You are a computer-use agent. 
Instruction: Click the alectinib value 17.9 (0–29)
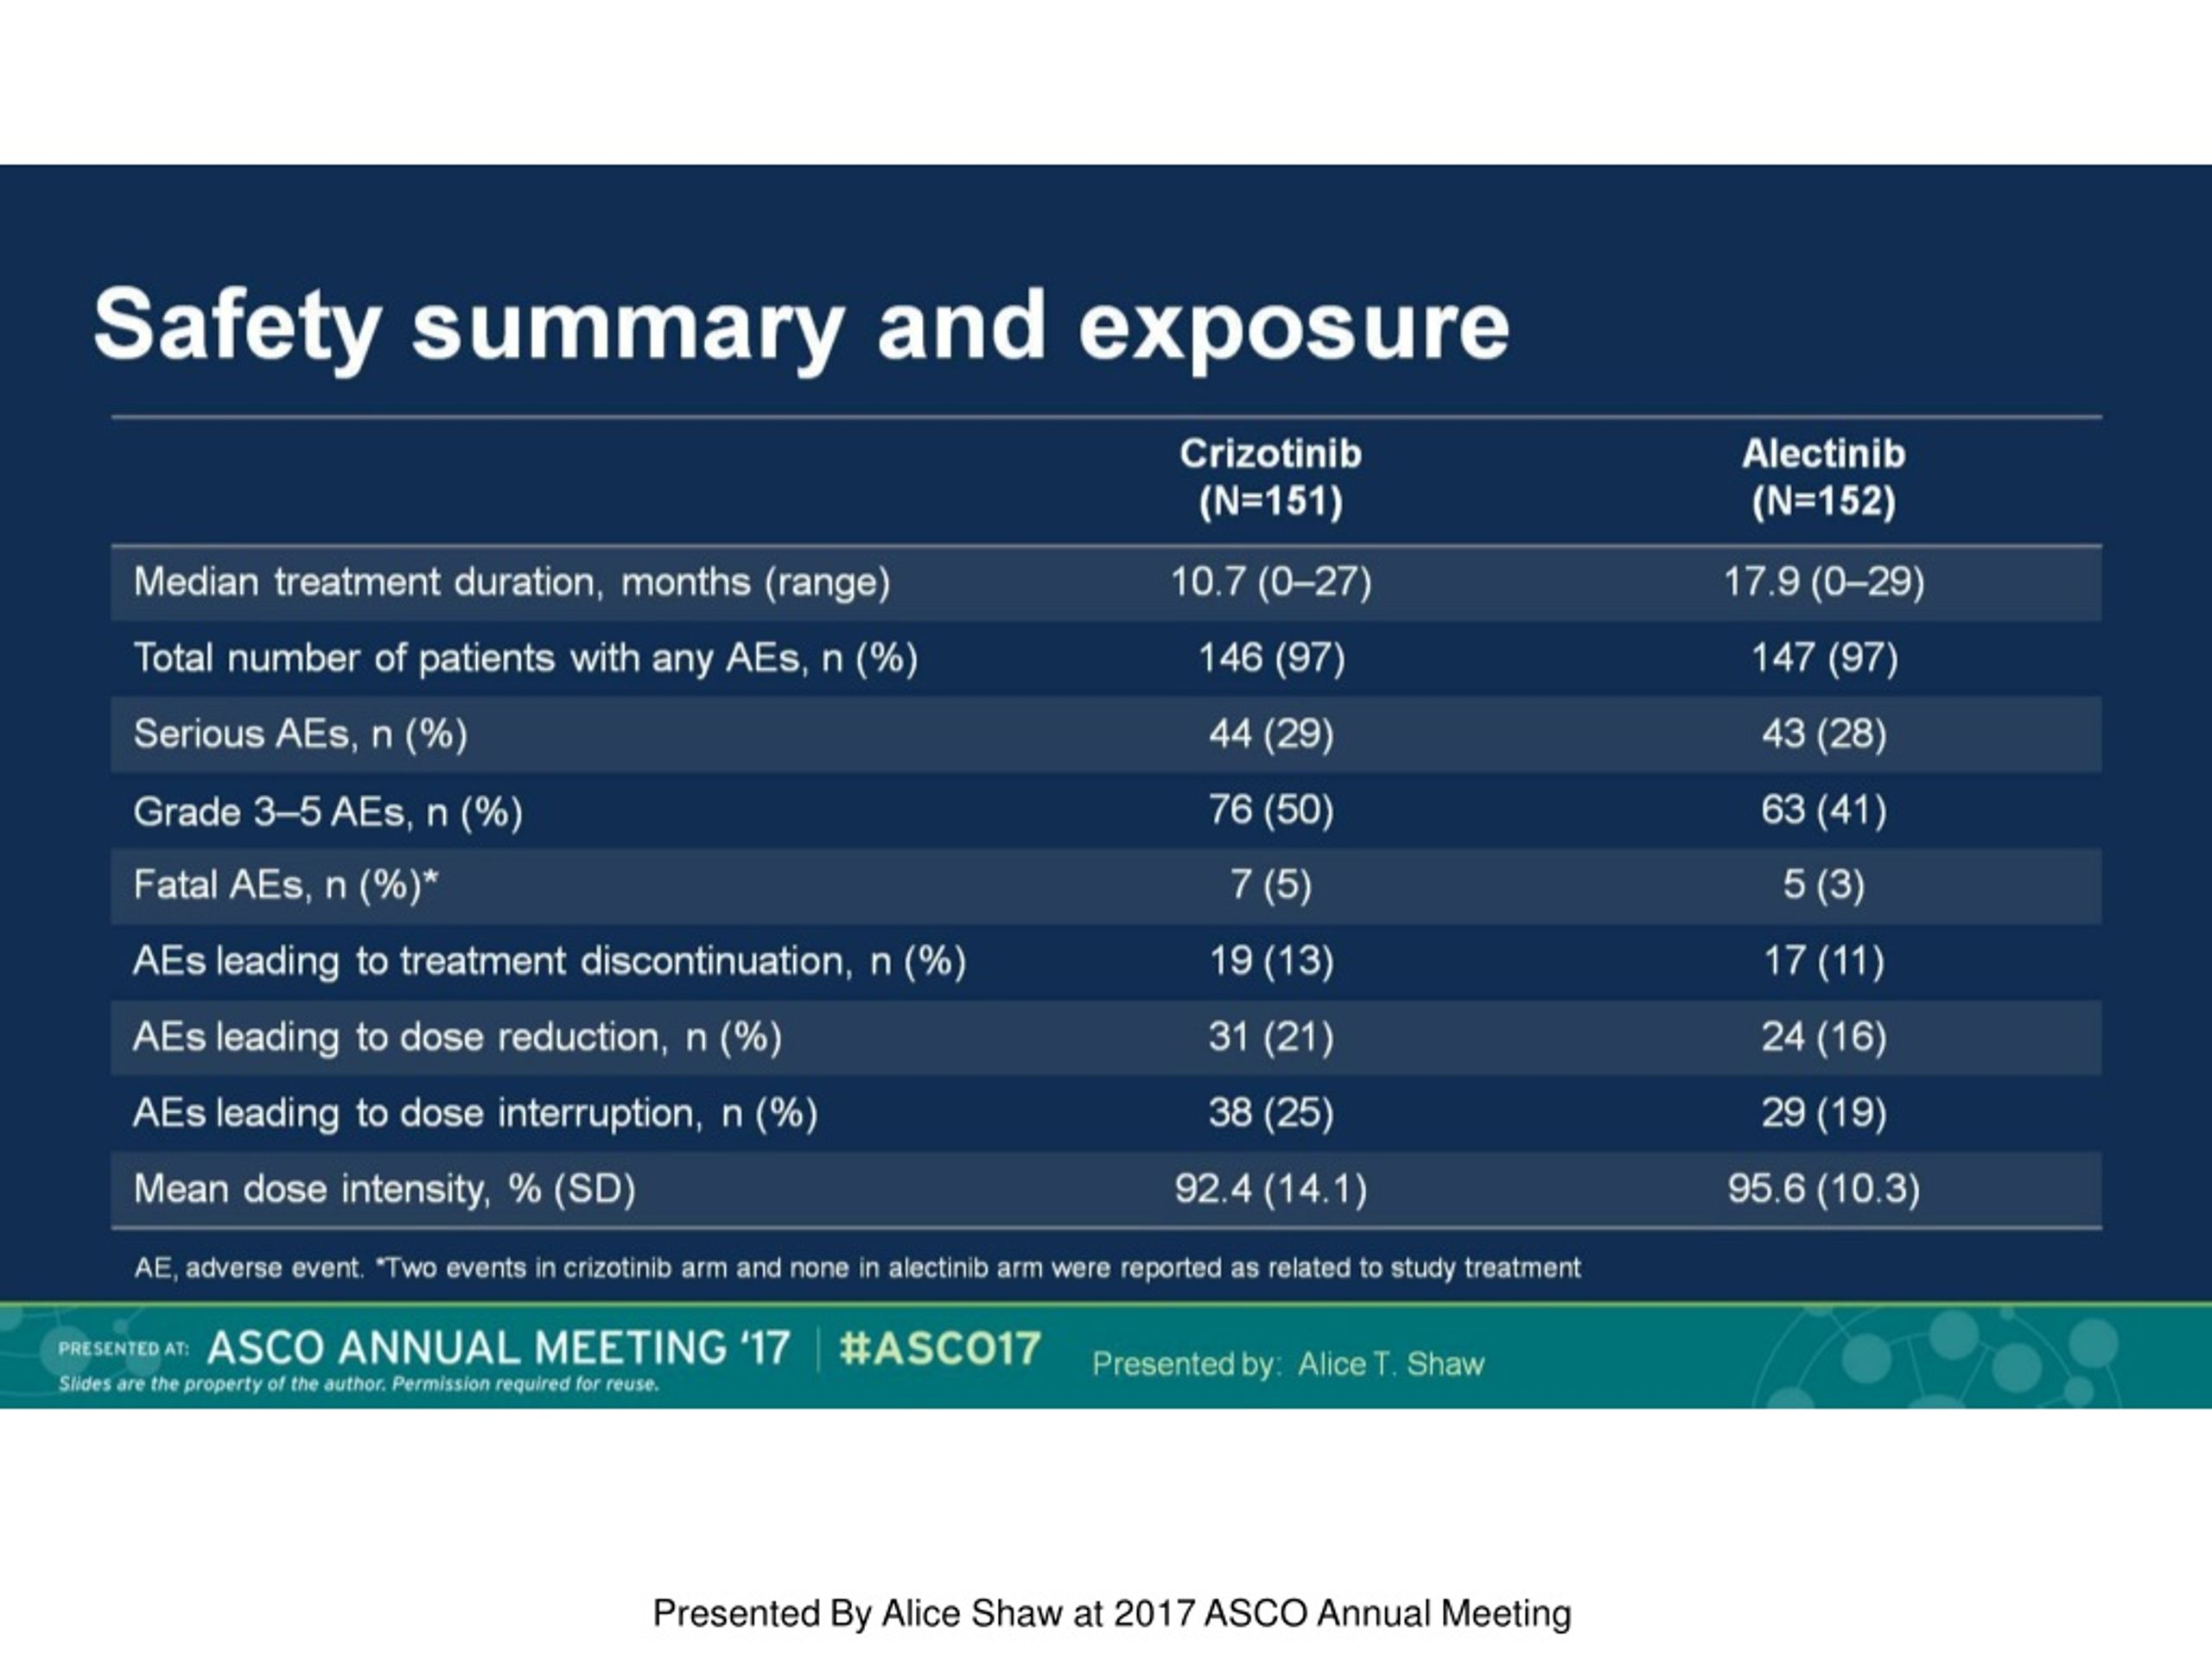coord(1823,582)
